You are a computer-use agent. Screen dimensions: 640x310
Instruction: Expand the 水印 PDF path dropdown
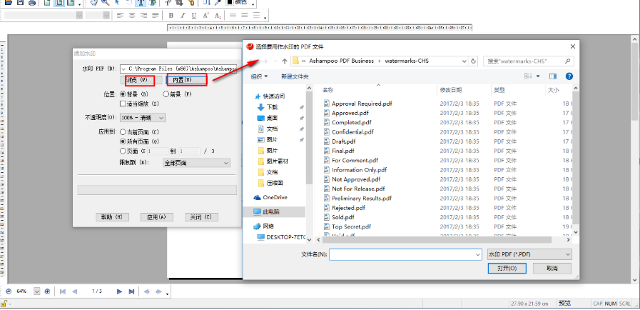[x=123, y=69]
